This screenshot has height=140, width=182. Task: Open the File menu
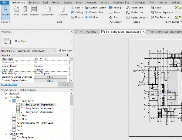[5, 2]
